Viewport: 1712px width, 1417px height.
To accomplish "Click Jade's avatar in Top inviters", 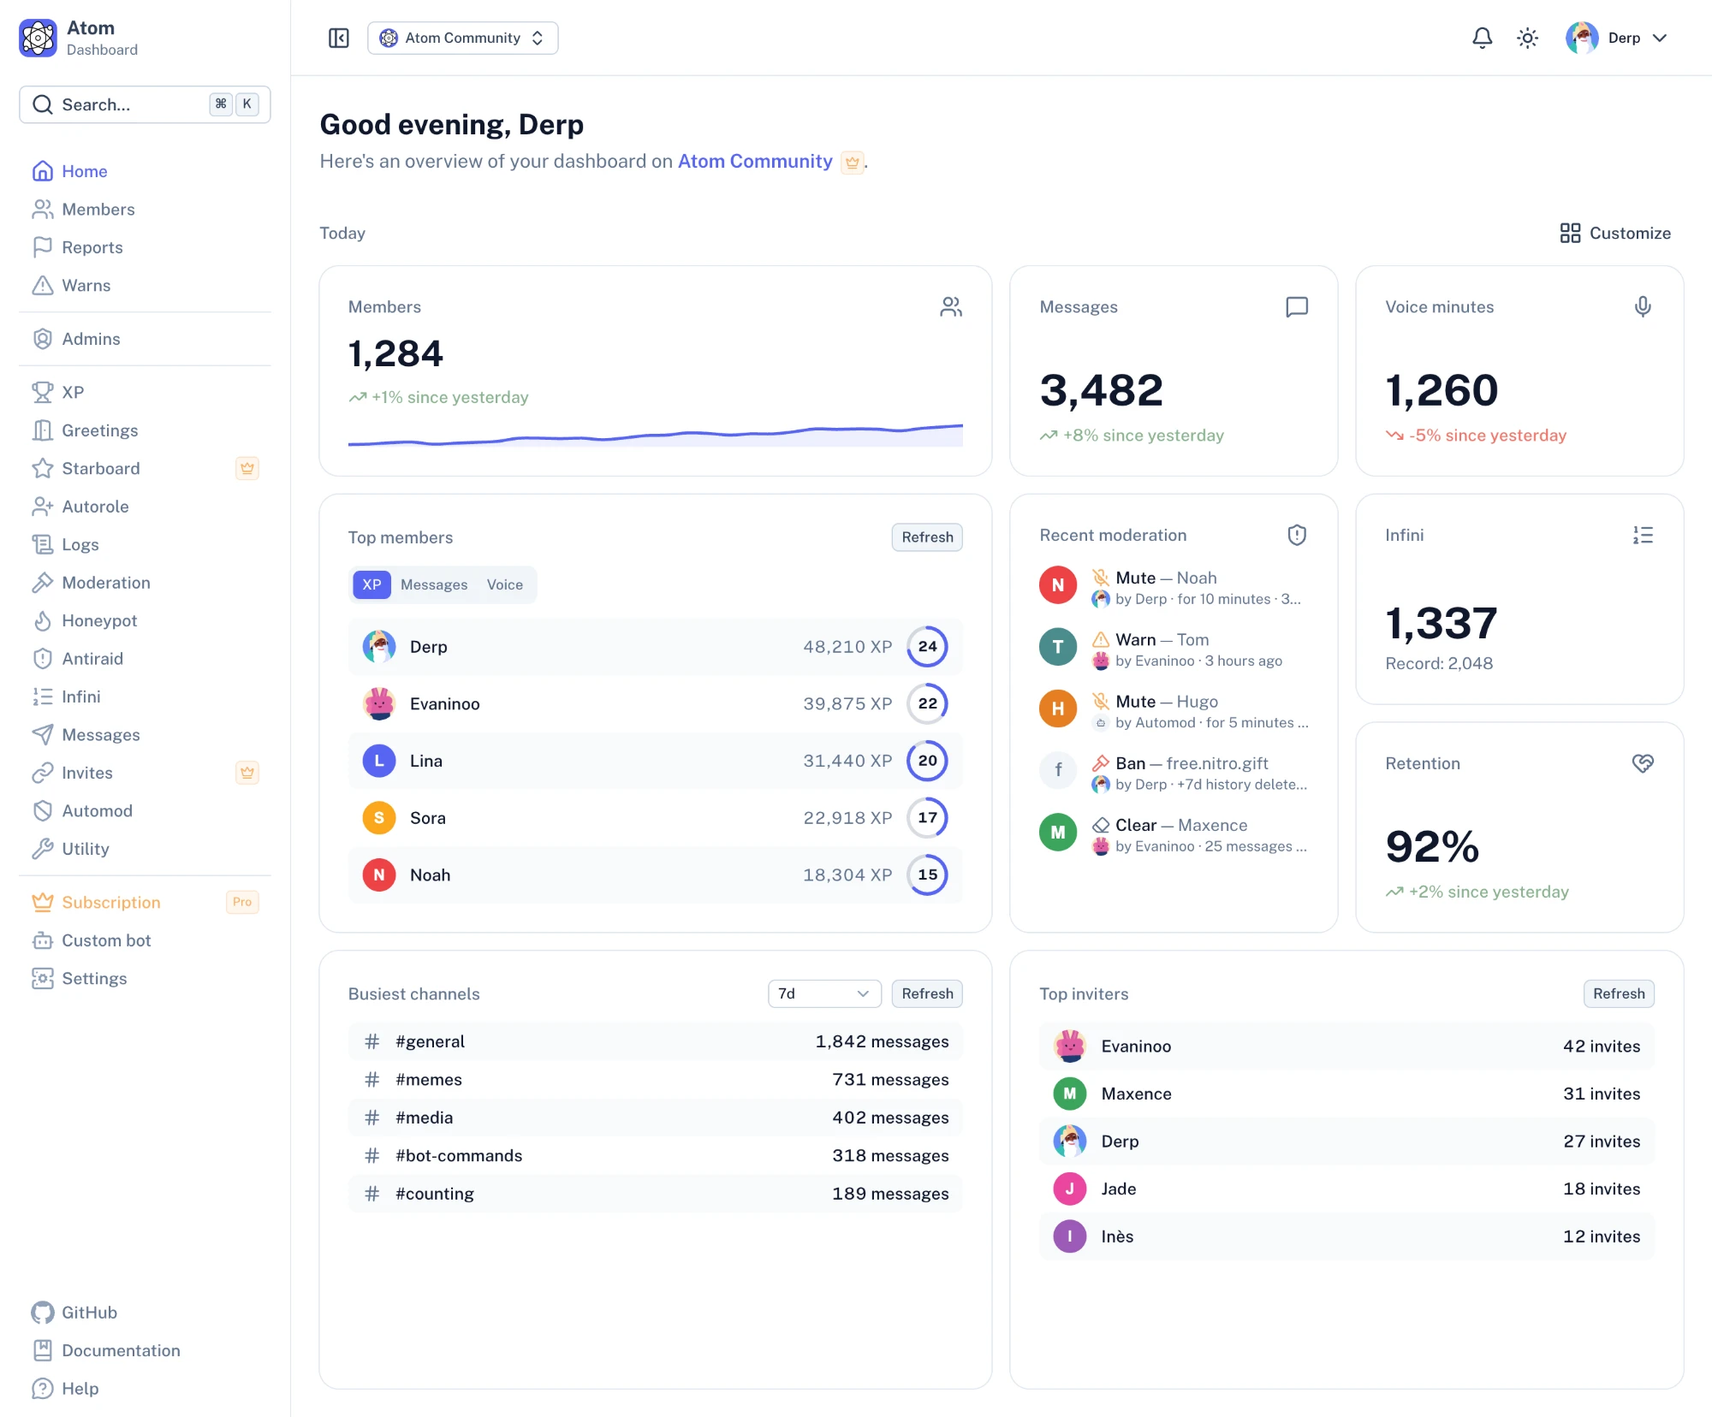I will tap(1069, 1189).
